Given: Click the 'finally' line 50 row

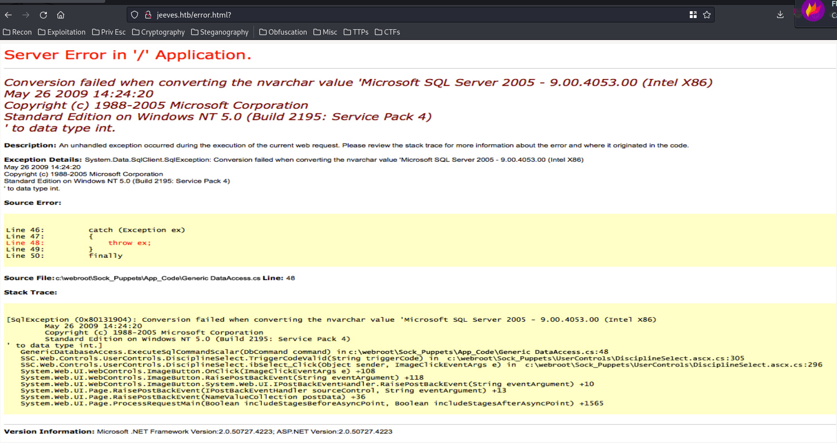Looking at the screenshot, I should coord(64,255).
